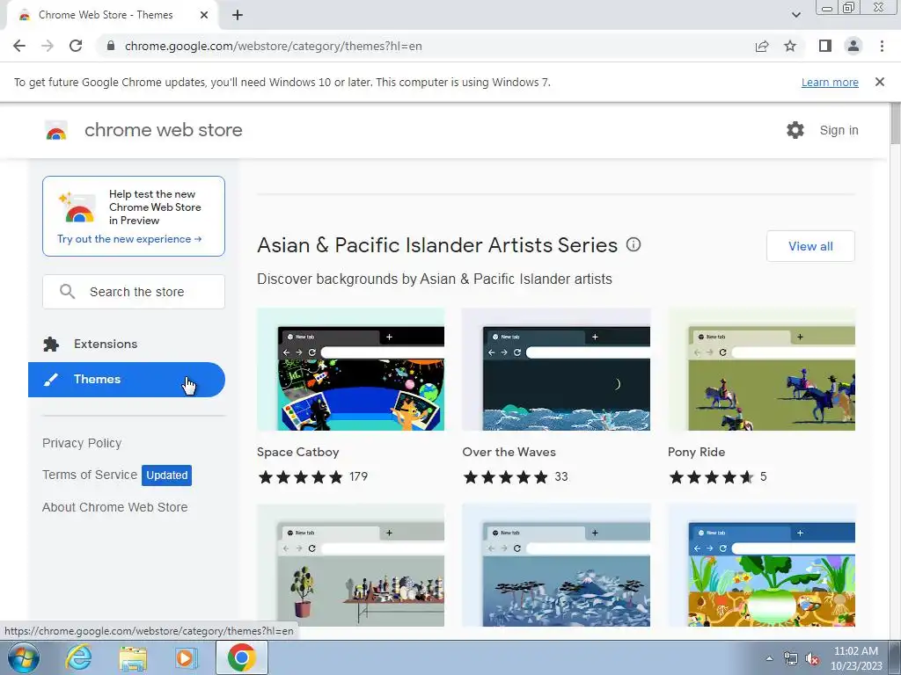
Task: Click the page vertical scrollbar thumb
Action: 895,123
